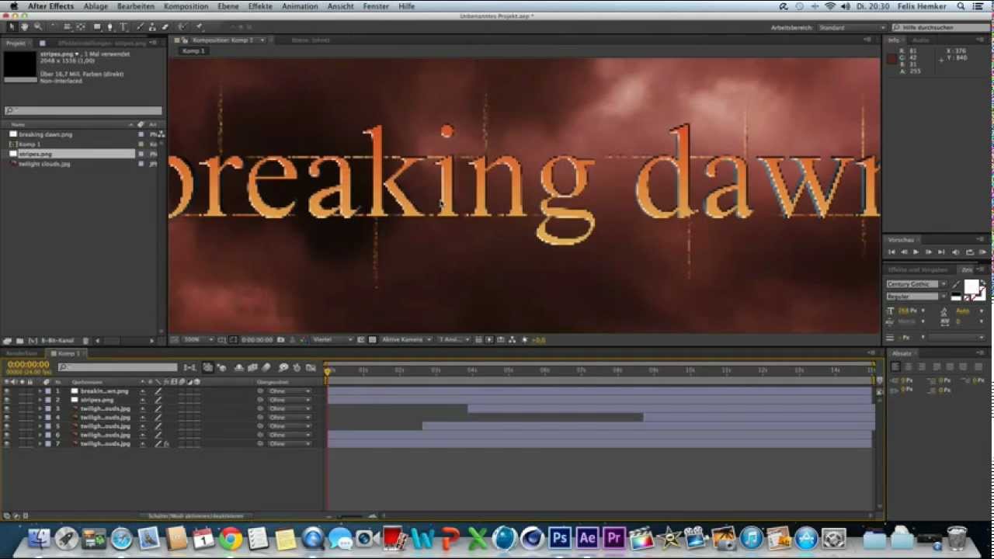Toggle visibility of layer 7
This screenshot has height=559, width=994.
[x=7, y=443]
